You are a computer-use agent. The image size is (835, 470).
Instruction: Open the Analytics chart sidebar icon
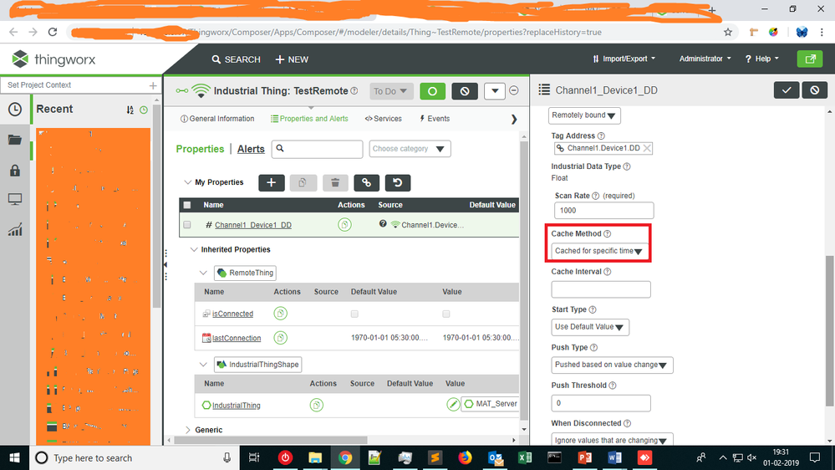[x=15, y=230]
